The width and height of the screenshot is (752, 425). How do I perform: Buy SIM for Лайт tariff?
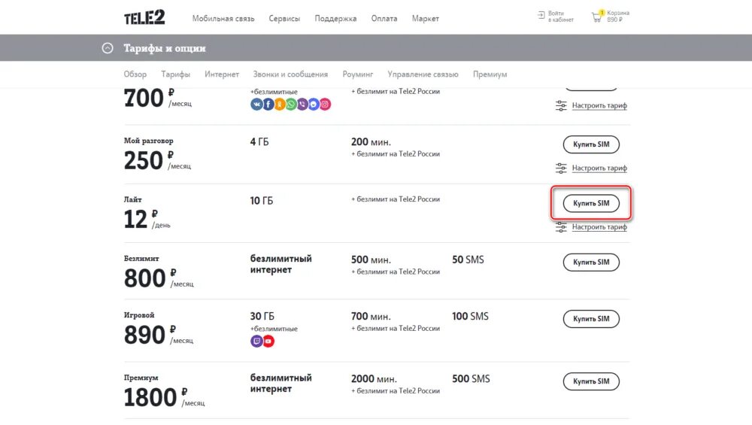591,203
